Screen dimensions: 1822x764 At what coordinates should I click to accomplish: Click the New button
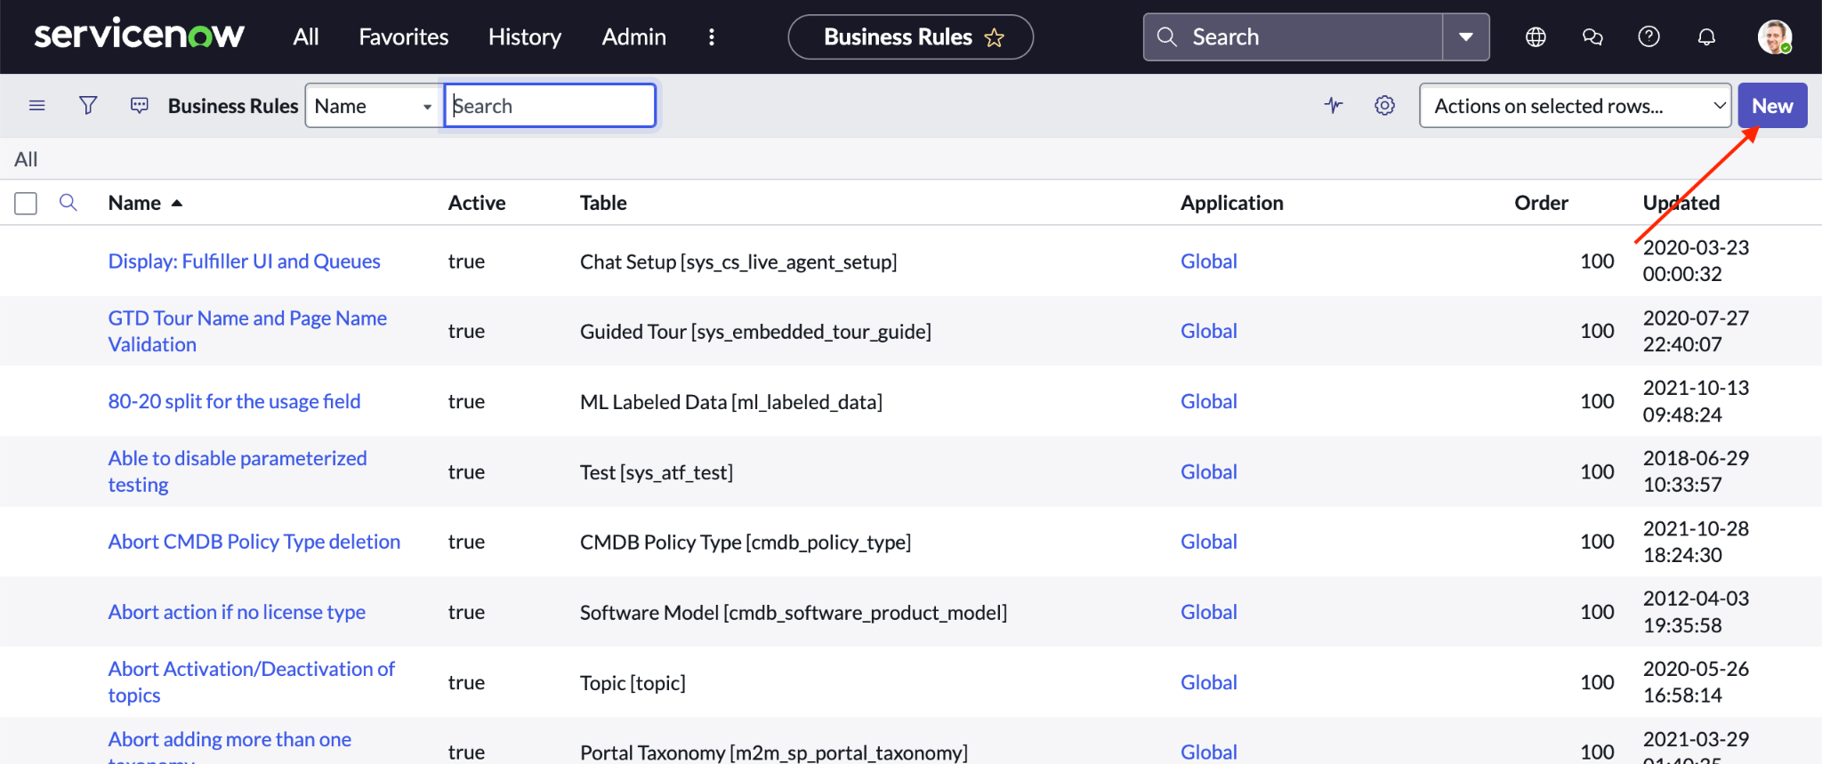1771,106
